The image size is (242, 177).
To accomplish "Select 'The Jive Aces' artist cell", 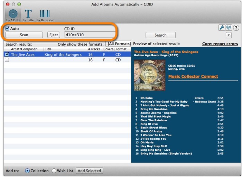I will coord(23,55).
